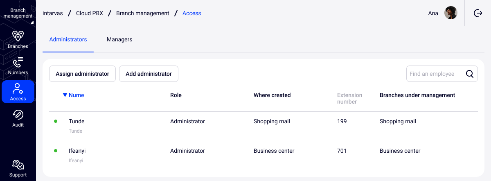Open Branch management breadcrumb link
The height and width of the screenshot is (181, 491).
click(142, 13)
